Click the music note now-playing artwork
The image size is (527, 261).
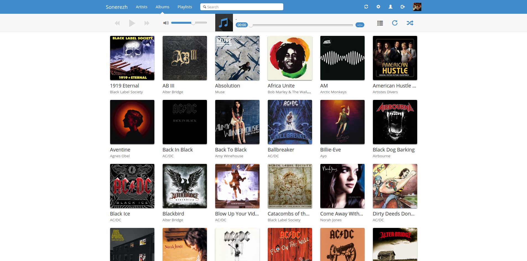[224, 23]
